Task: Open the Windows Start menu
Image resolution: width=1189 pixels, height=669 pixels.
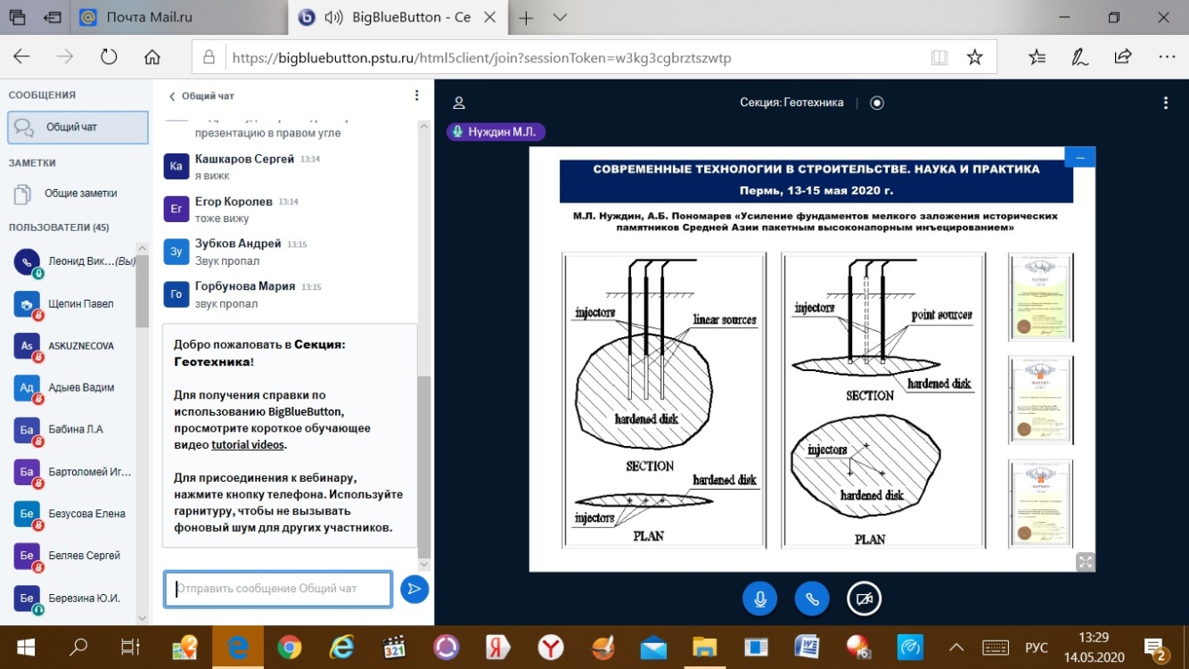Action: point(24,647)
